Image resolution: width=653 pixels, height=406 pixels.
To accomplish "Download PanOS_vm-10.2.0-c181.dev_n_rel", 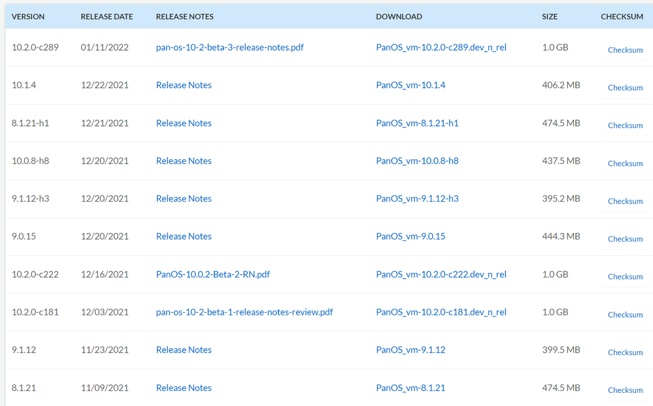I will tap(441, 313).
